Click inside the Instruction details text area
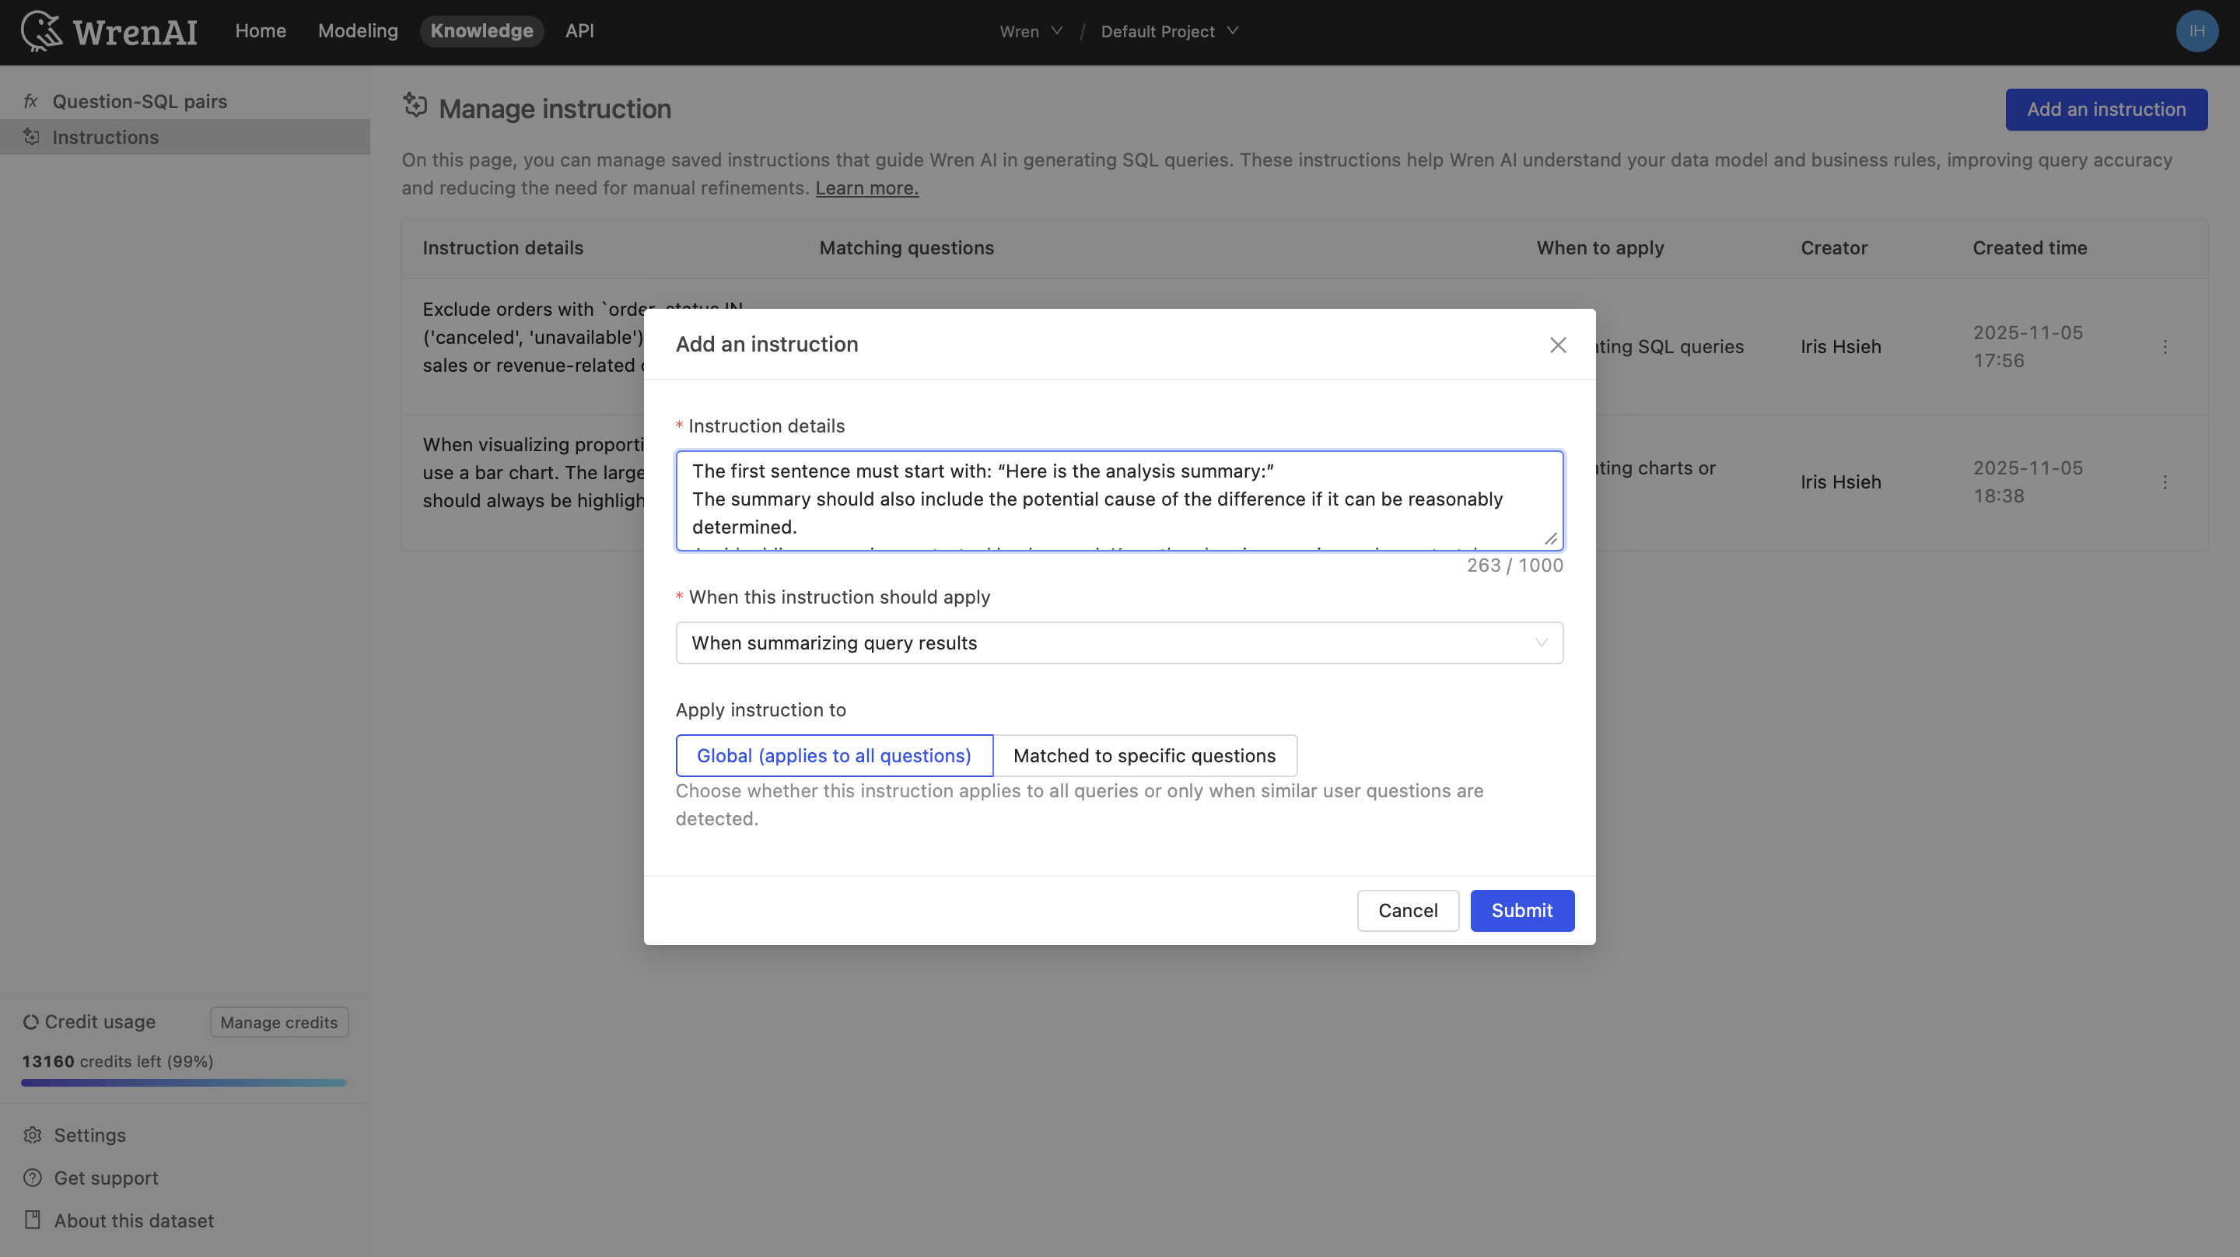Image resolution: width=2240 pixels, height=1257 pixels. pyautogui.click(x=1118, y=499)
